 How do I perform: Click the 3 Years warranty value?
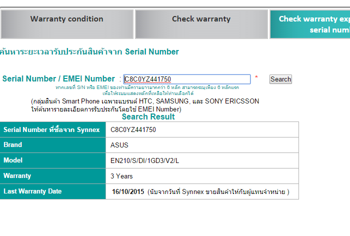121,176
